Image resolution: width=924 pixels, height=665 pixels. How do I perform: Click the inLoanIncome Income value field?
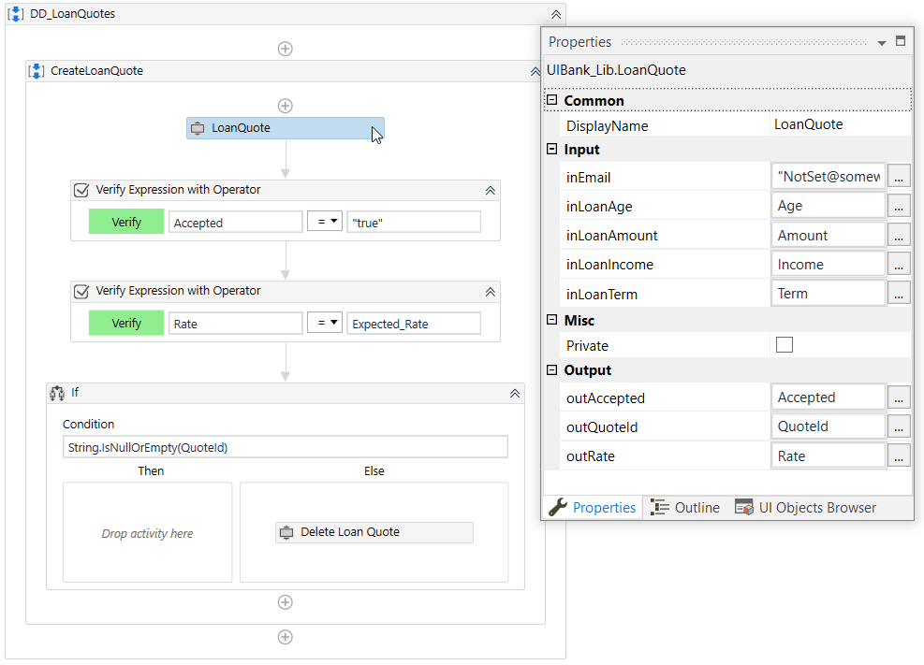[x=828, y=265]
